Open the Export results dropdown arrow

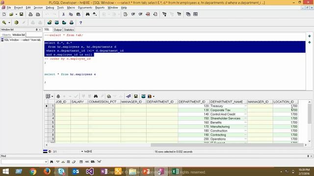point(154,96)
